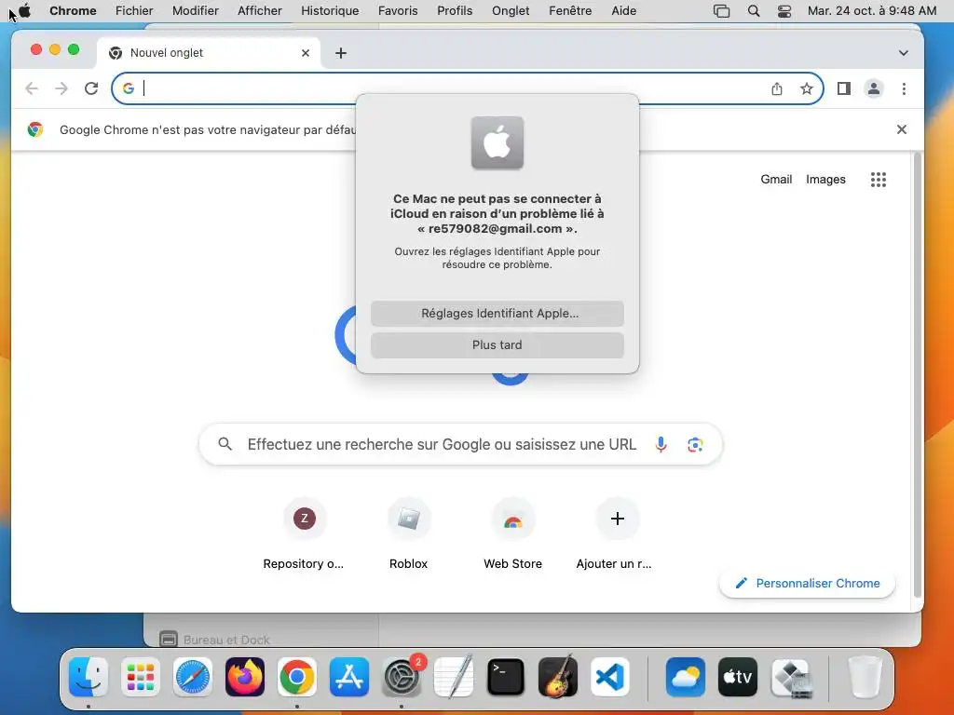Click Réglages Identifiant Apple button

click(x=497, y=313)
